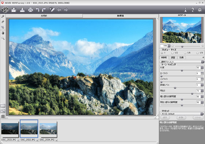Click the 明るさ brightness slider handle
This screenshot has height=144, width=205.
coord(192,94)
